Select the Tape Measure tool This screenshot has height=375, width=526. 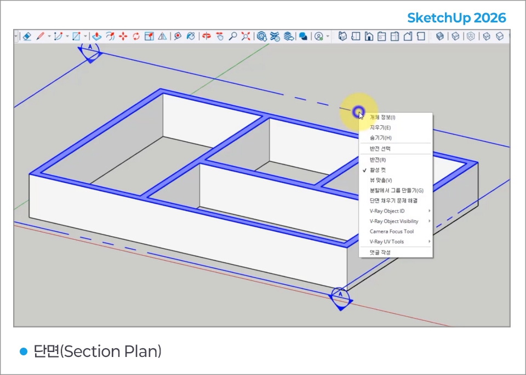click(x=178, y=36)
